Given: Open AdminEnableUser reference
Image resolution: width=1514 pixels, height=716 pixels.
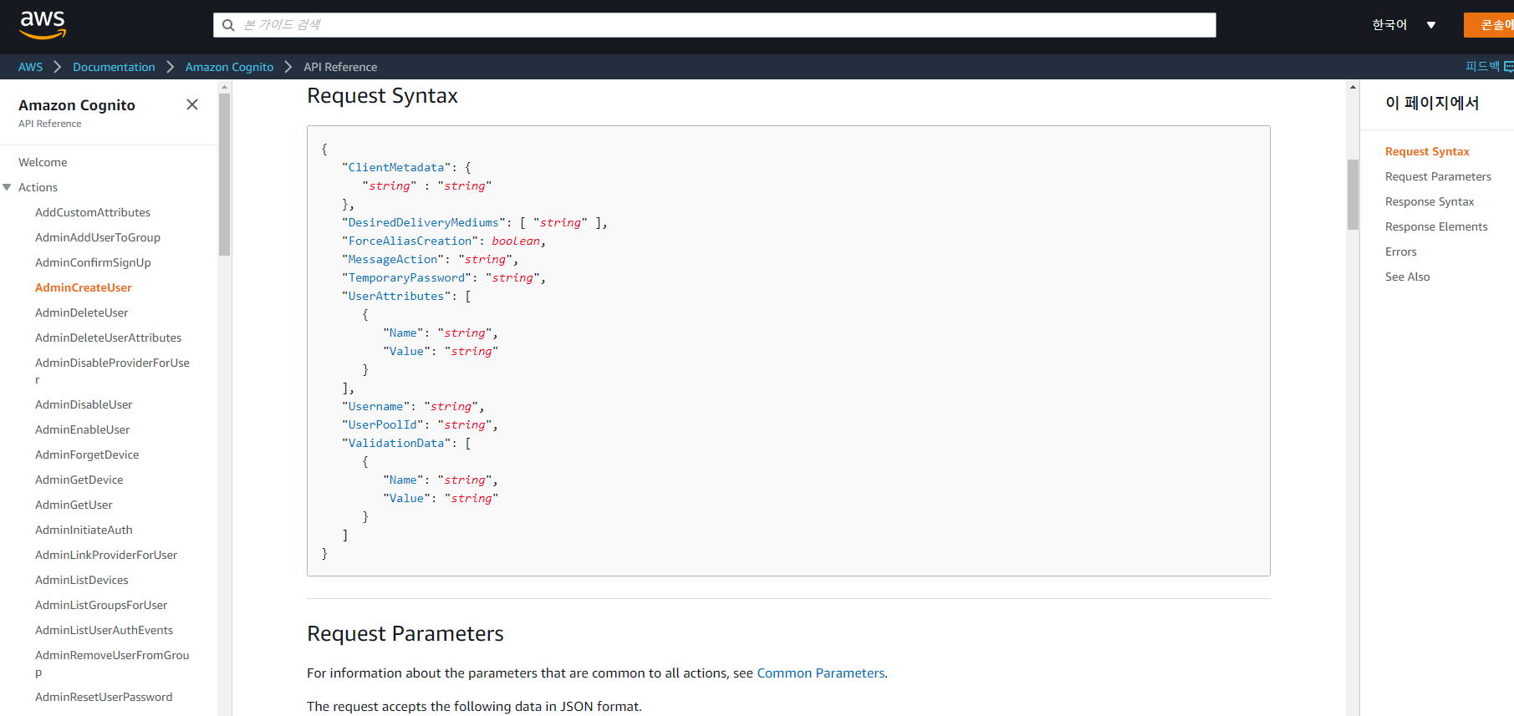Looking at the screenshot, I should (x=83, y=429).
